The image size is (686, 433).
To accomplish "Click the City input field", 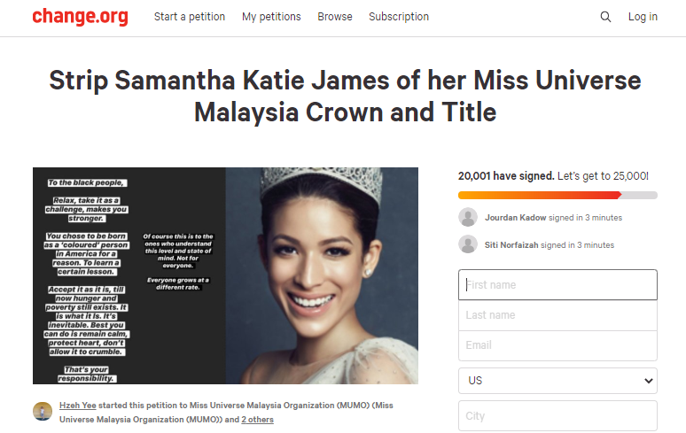I will tap(557, 416).
